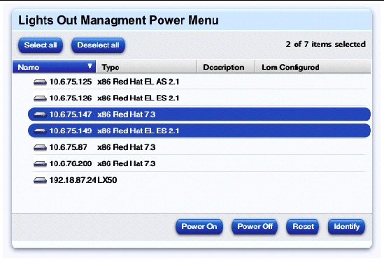Click the selected host name 10.6.75.149

(x=71, y=130)
